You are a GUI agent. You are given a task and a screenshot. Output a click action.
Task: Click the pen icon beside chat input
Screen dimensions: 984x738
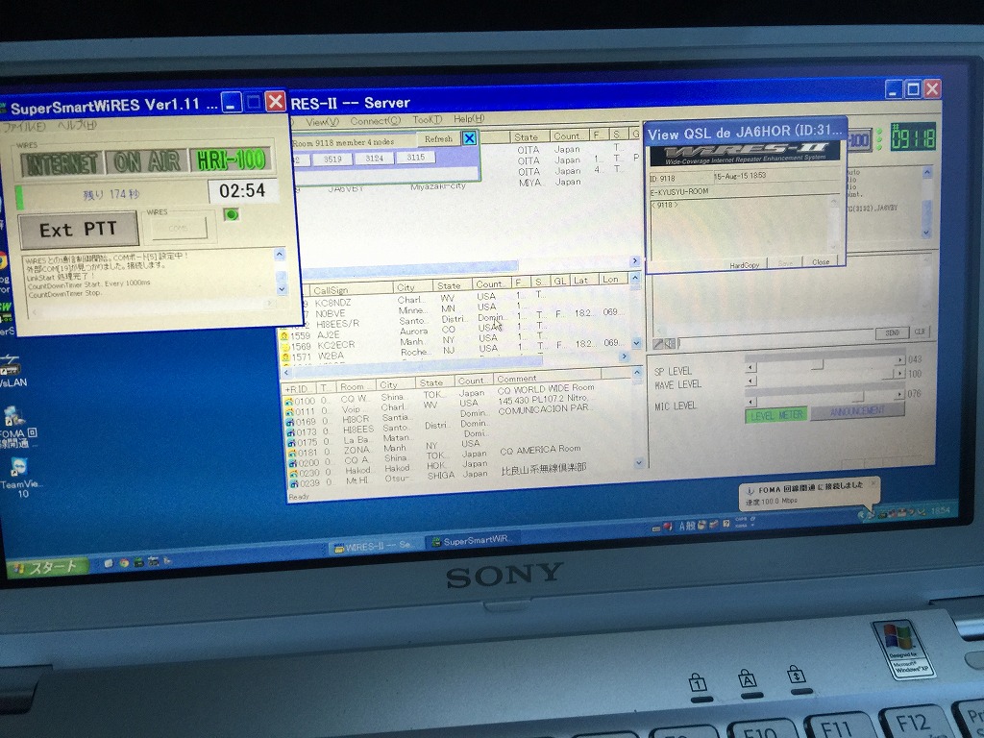pyautogui.click(x=658, y=344)
